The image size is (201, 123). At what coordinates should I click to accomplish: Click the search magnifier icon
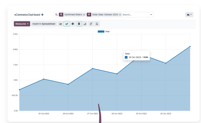[56, 14]
